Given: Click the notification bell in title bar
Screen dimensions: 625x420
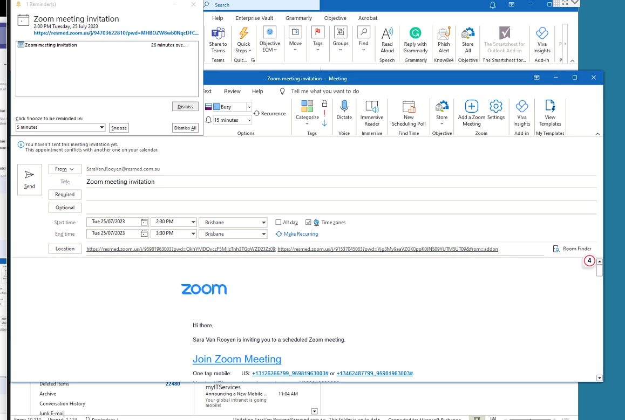Looking at the screenshot, I should [x=493, y=5].
